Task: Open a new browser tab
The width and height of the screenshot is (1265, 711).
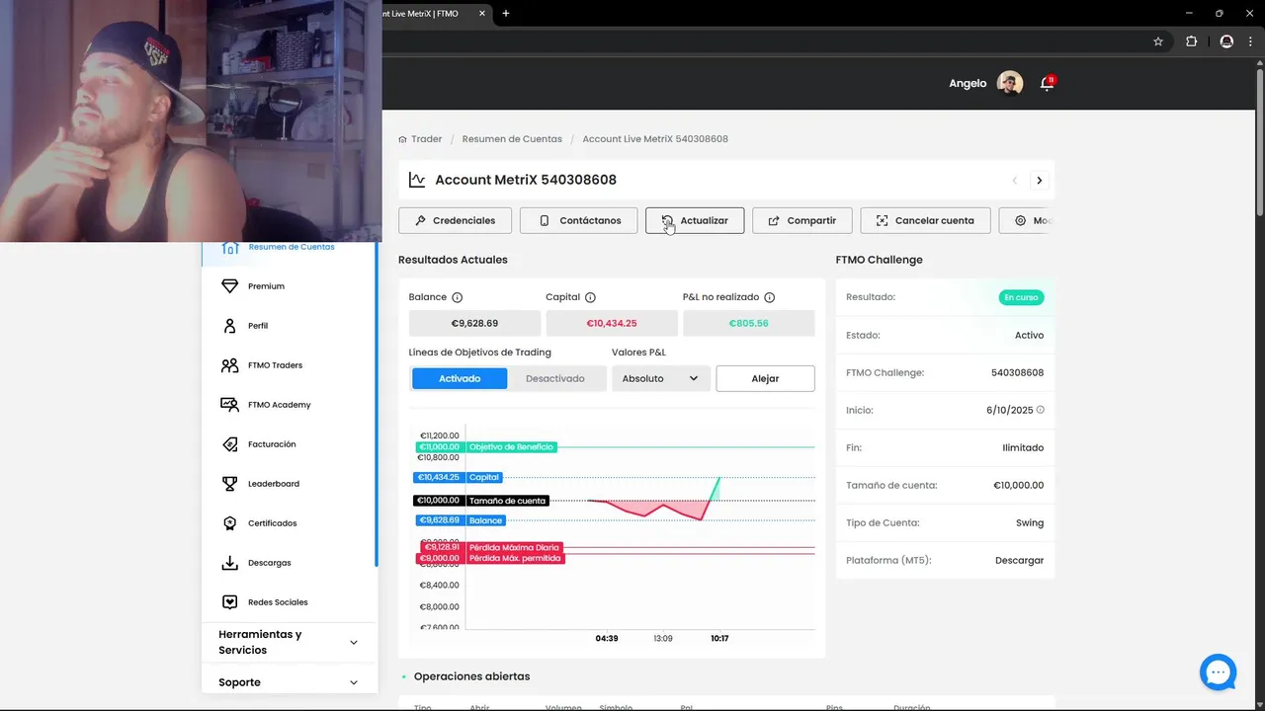Action: click(x=506, y=14)
